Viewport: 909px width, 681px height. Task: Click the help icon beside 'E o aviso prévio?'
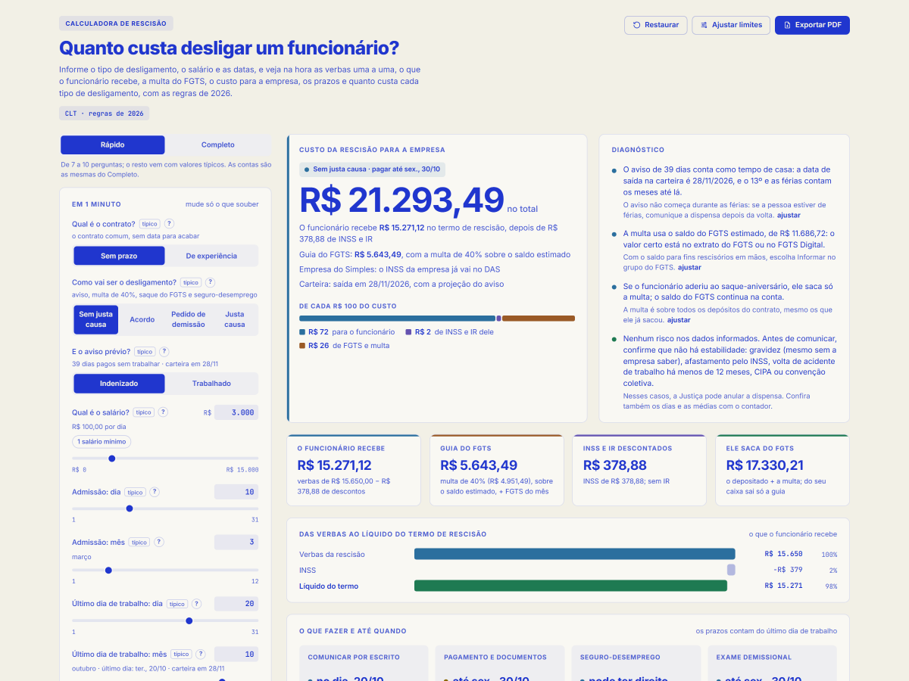point(164,352)
